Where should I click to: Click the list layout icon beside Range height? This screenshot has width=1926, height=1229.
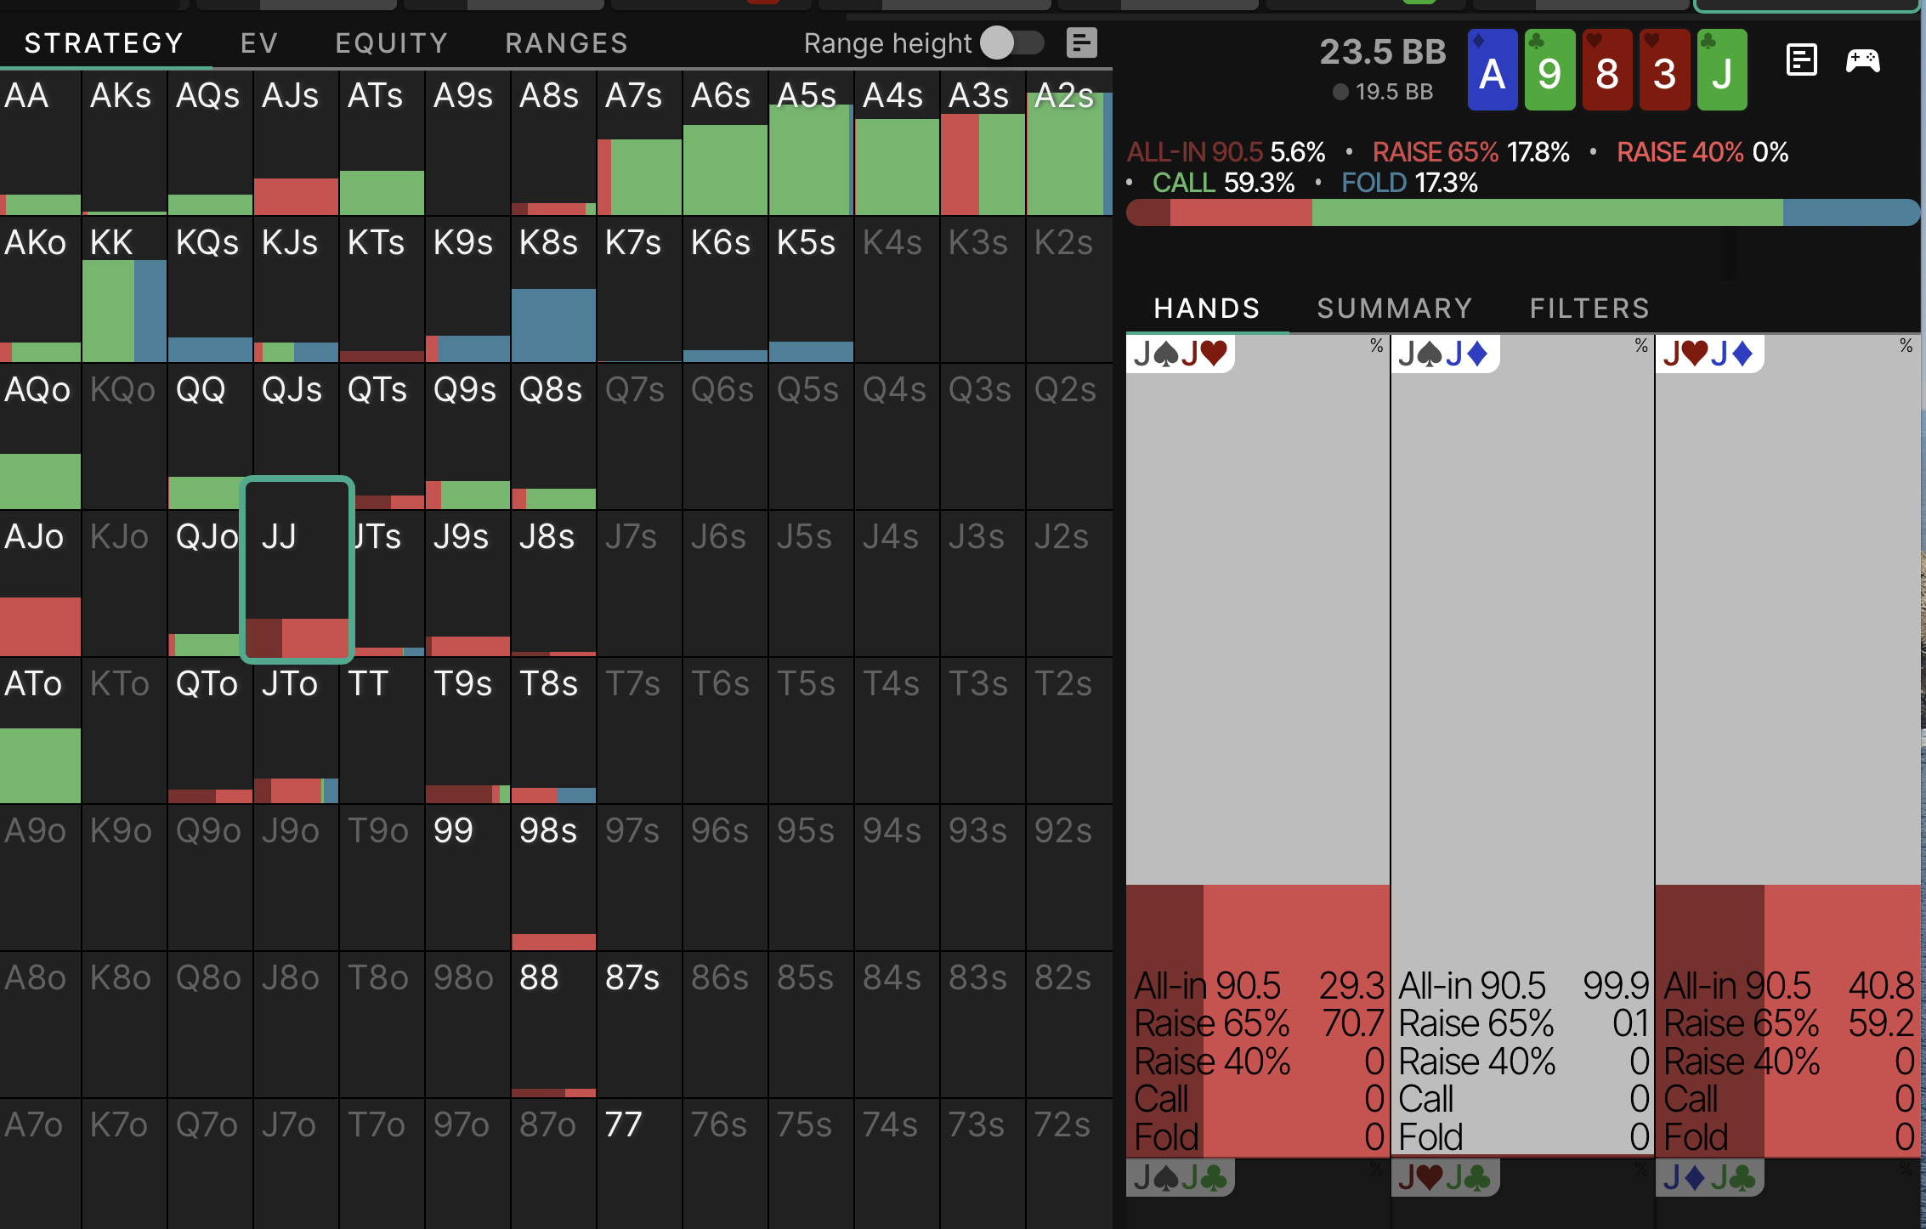[1081, 42]
